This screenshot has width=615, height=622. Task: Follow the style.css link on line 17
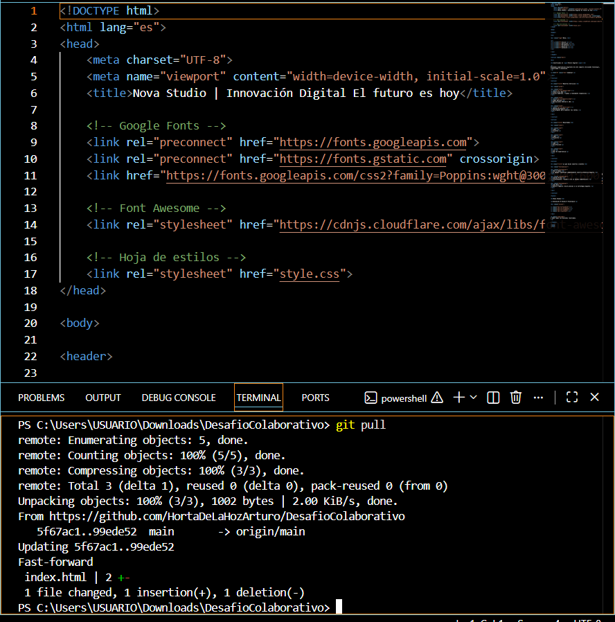point(310,274)
